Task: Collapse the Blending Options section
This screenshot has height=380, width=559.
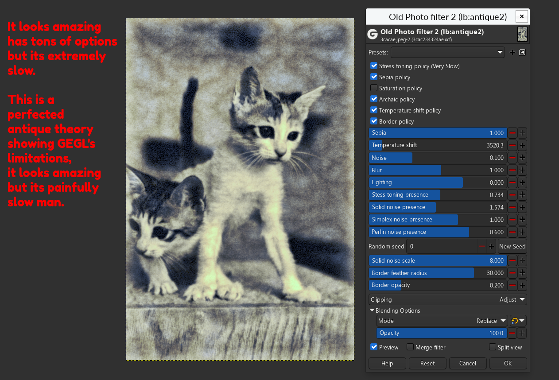Action: coord(372,310)
